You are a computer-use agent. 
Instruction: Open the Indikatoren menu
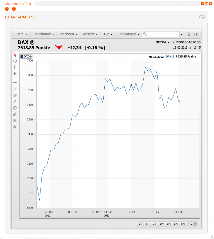point(129,34)
